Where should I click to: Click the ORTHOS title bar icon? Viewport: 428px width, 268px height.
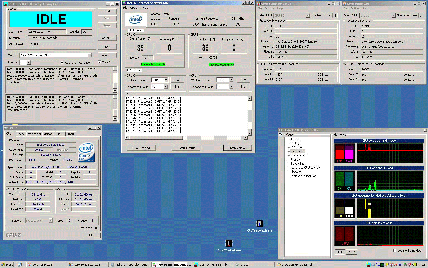coord(6,4)
